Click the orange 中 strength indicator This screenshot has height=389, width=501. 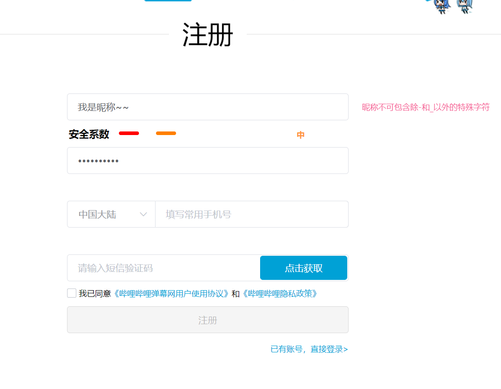coord(301,135)
